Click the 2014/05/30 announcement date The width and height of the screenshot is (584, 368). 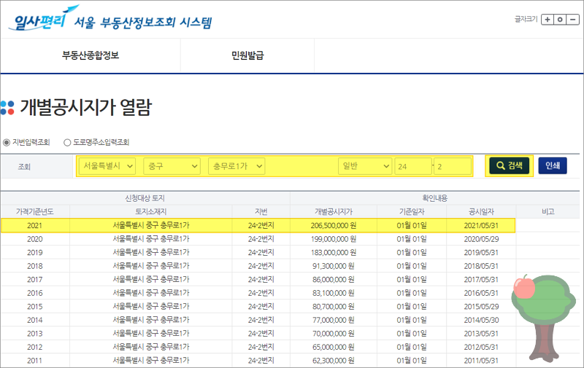point(481,320)
